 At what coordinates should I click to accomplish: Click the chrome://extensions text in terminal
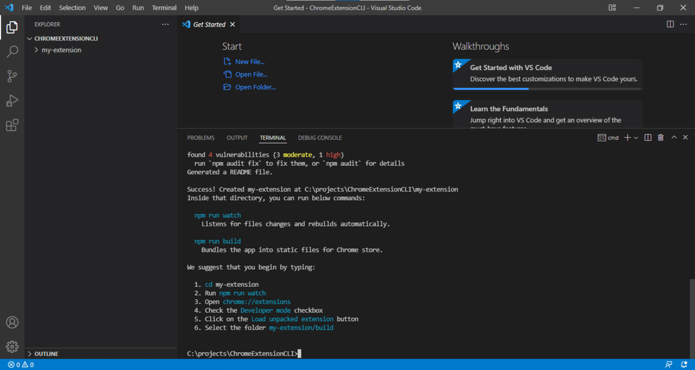point(257,302)
